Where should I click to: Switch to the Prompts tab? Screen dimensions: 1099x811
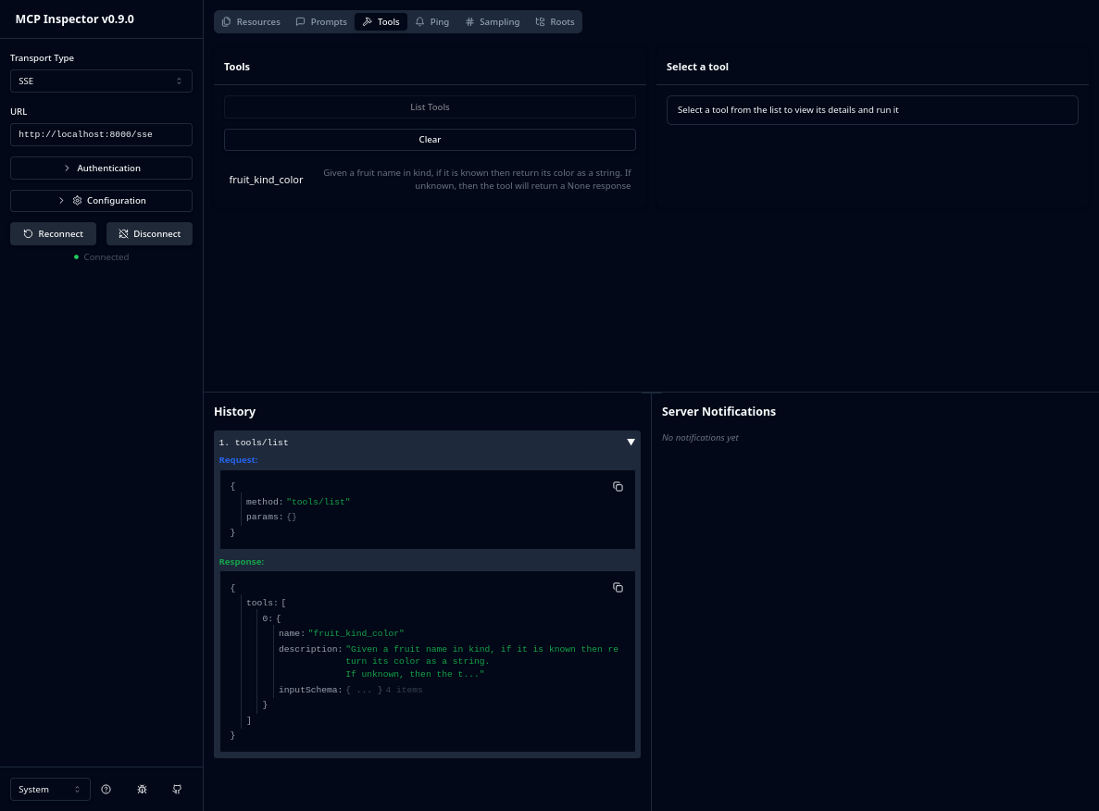pos(321,21)
